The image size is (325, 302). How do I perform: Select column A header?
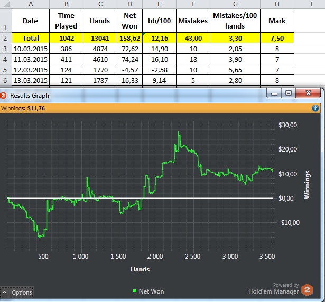coord(31,4)
